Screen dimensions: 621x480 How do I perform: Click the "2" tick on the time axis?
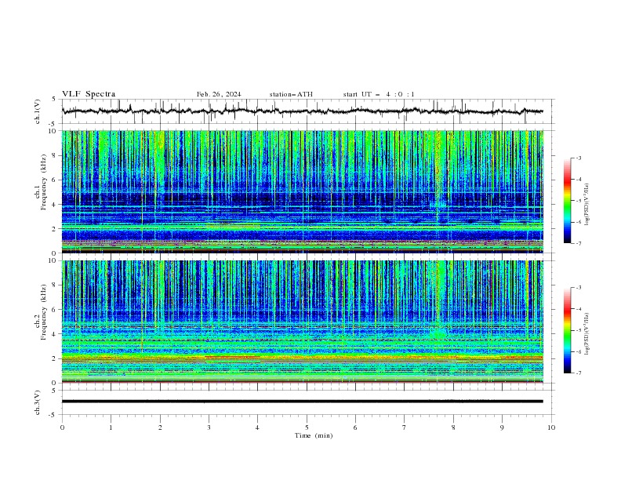point(160,427)
